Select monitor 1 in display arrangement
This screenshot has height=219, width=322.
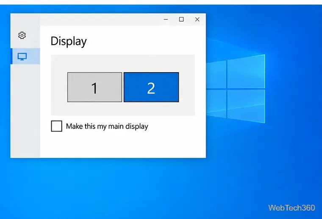point(94,87)
